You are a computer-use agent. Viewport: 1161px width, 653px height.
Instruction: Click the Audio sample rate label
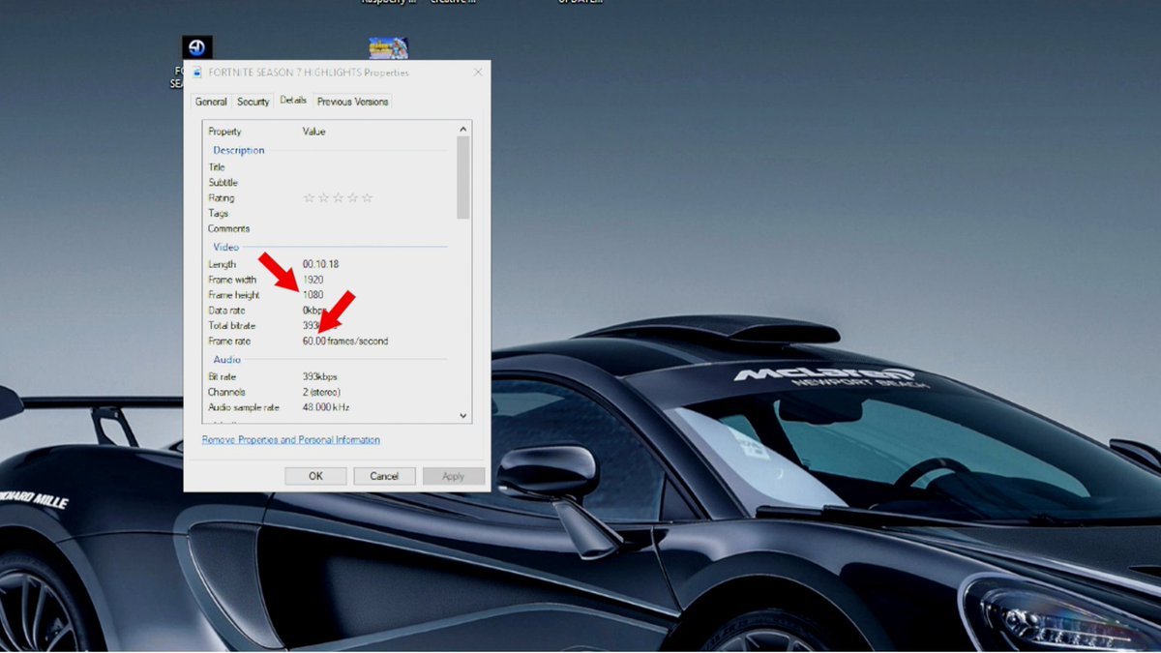point(243,407)
